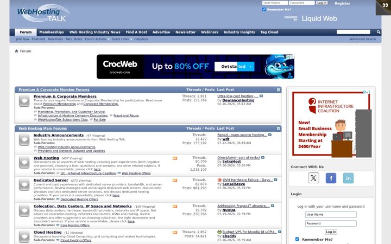Open the X (Twitter) social icon
Screen dimensions: 391x244
[313, 178]
